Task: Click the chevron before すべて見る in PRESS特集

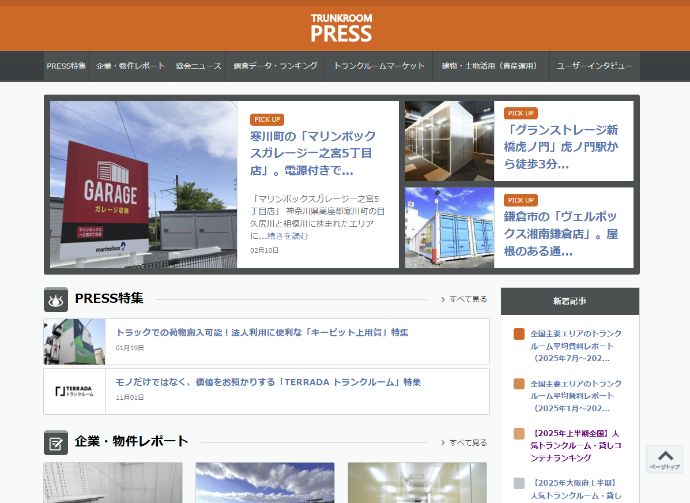Action: tap(443, 299)
